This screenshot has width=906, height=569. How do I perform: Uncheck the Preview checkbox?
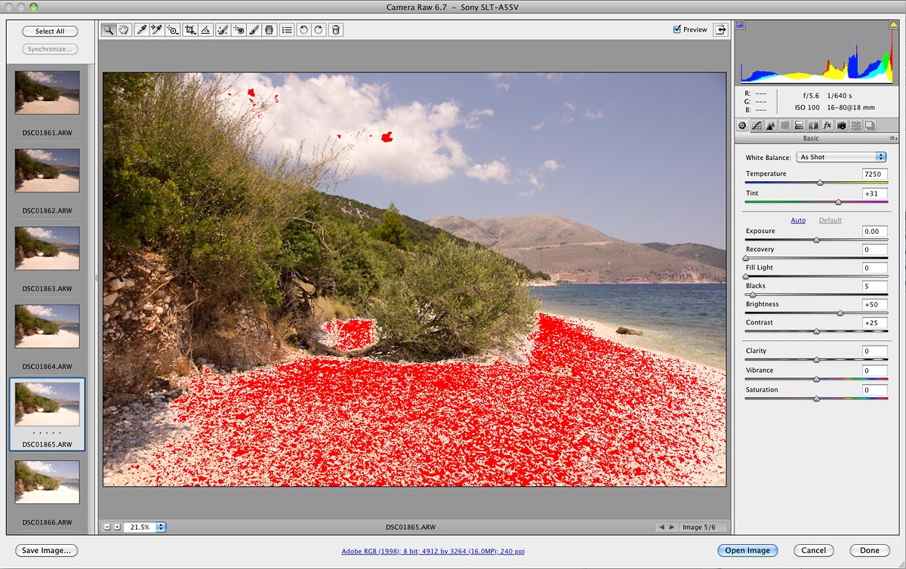(676, 29)
